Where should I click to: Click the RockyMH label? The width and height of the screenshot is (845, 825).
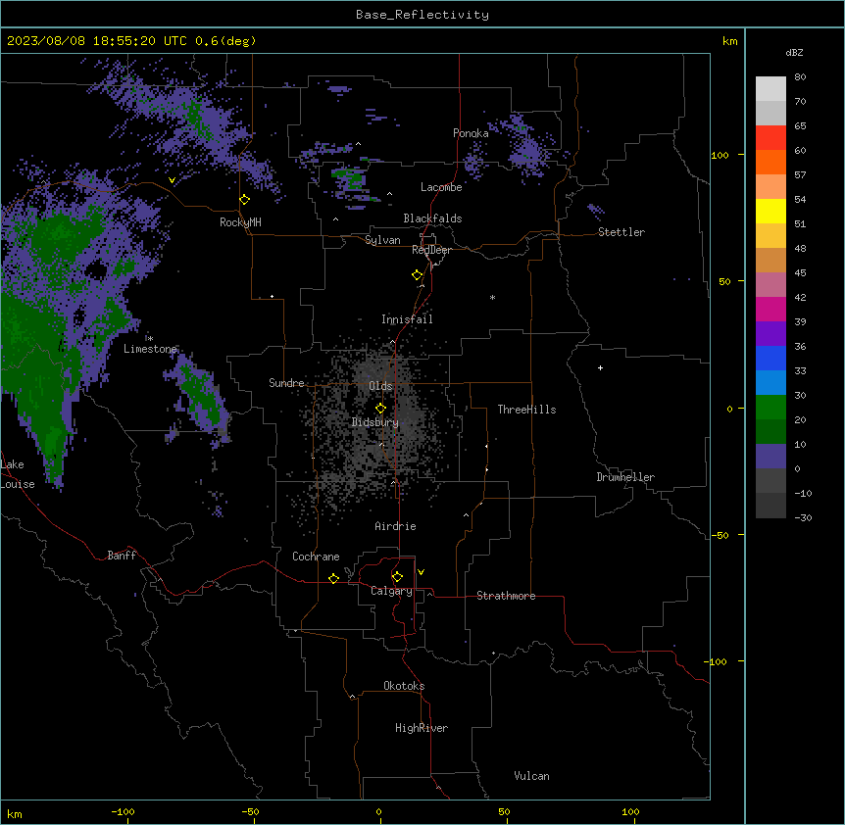click(240, 222)
